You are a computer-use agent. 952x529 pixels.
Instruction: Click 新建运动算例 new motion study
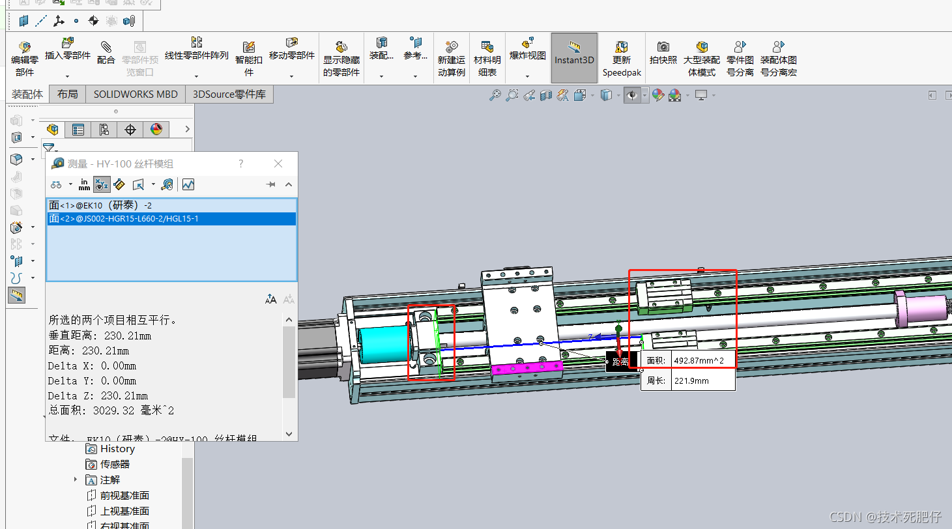[x=452, y=59]
